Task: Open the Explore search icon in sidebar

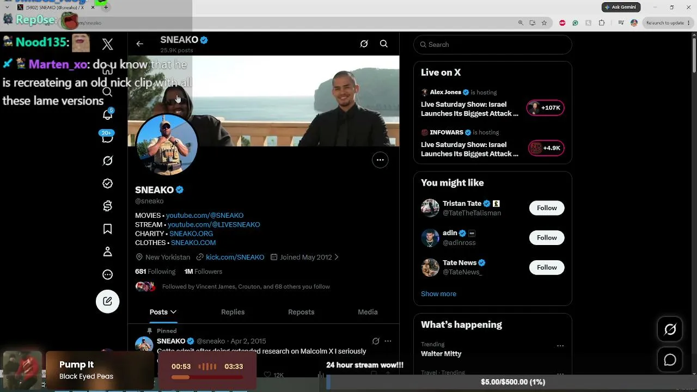Action: 108,91
